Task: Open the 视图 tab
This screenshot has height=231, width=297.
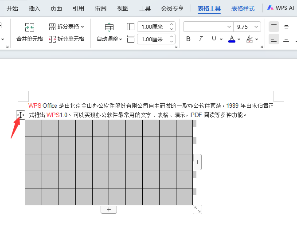Action: (123, 8)
